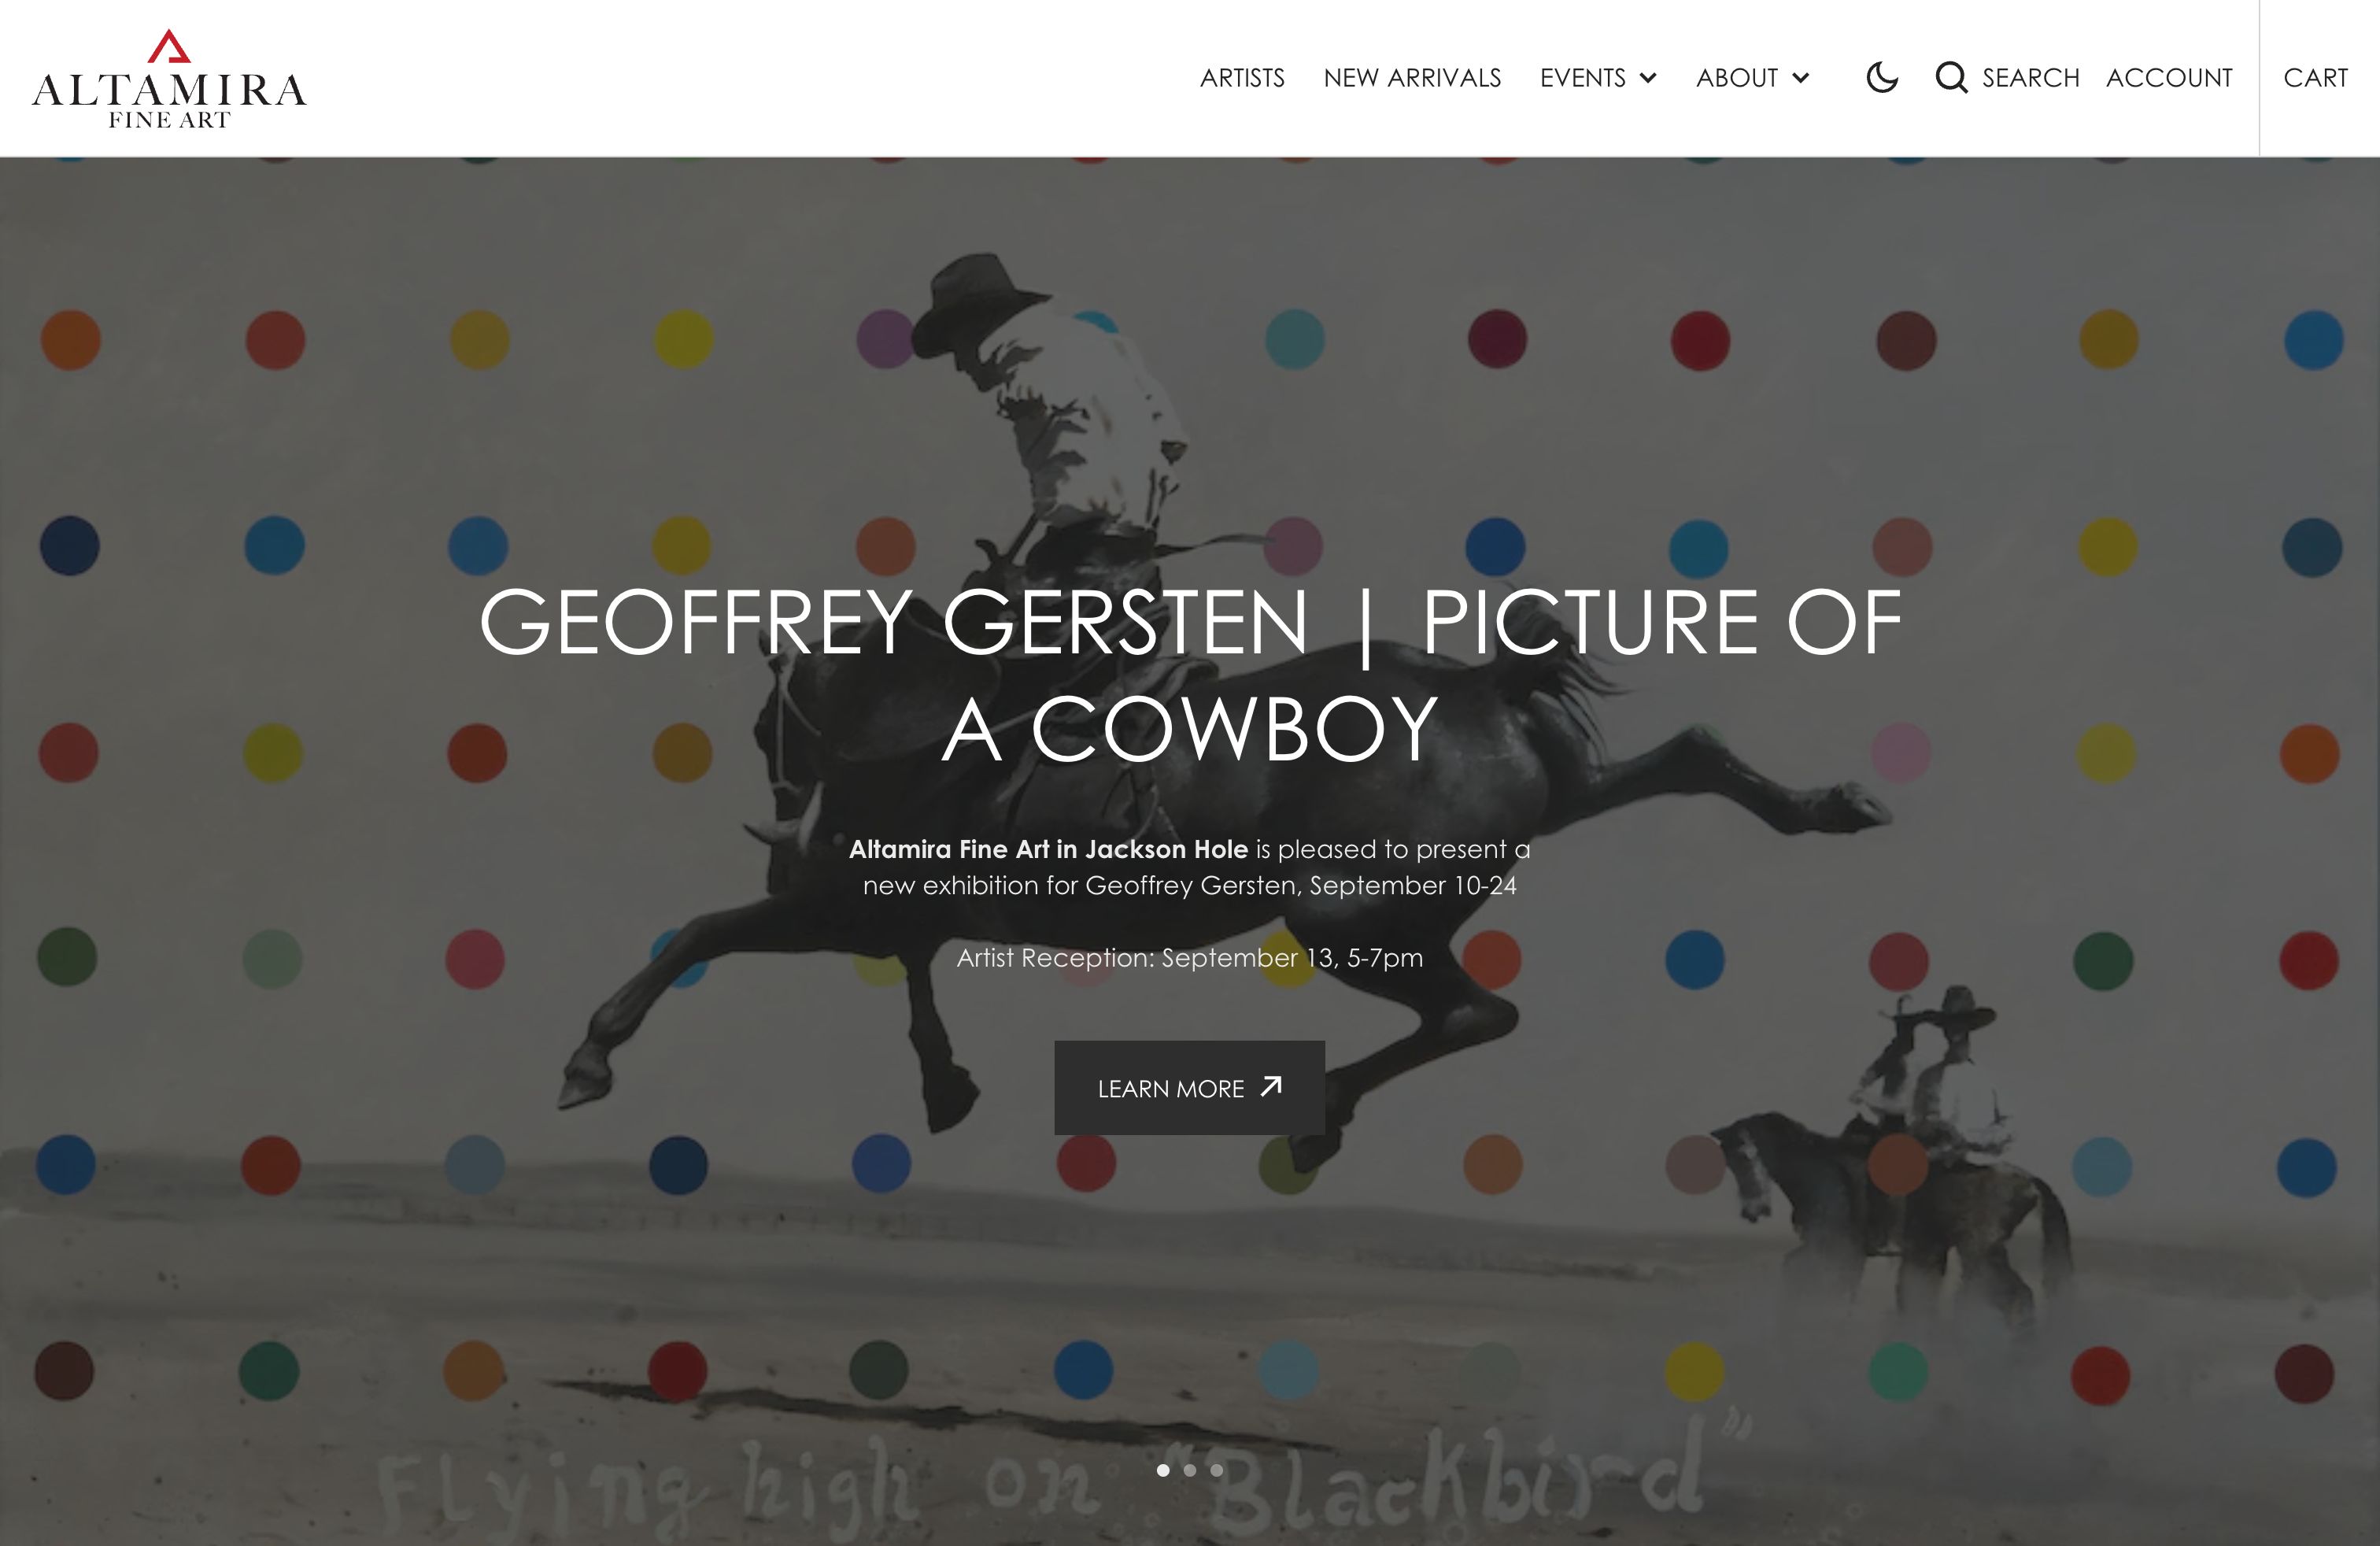Screen dimensions: 2380x1546
Task: Expand the About dropdown chevron
Action: [x=1800, y=78]
